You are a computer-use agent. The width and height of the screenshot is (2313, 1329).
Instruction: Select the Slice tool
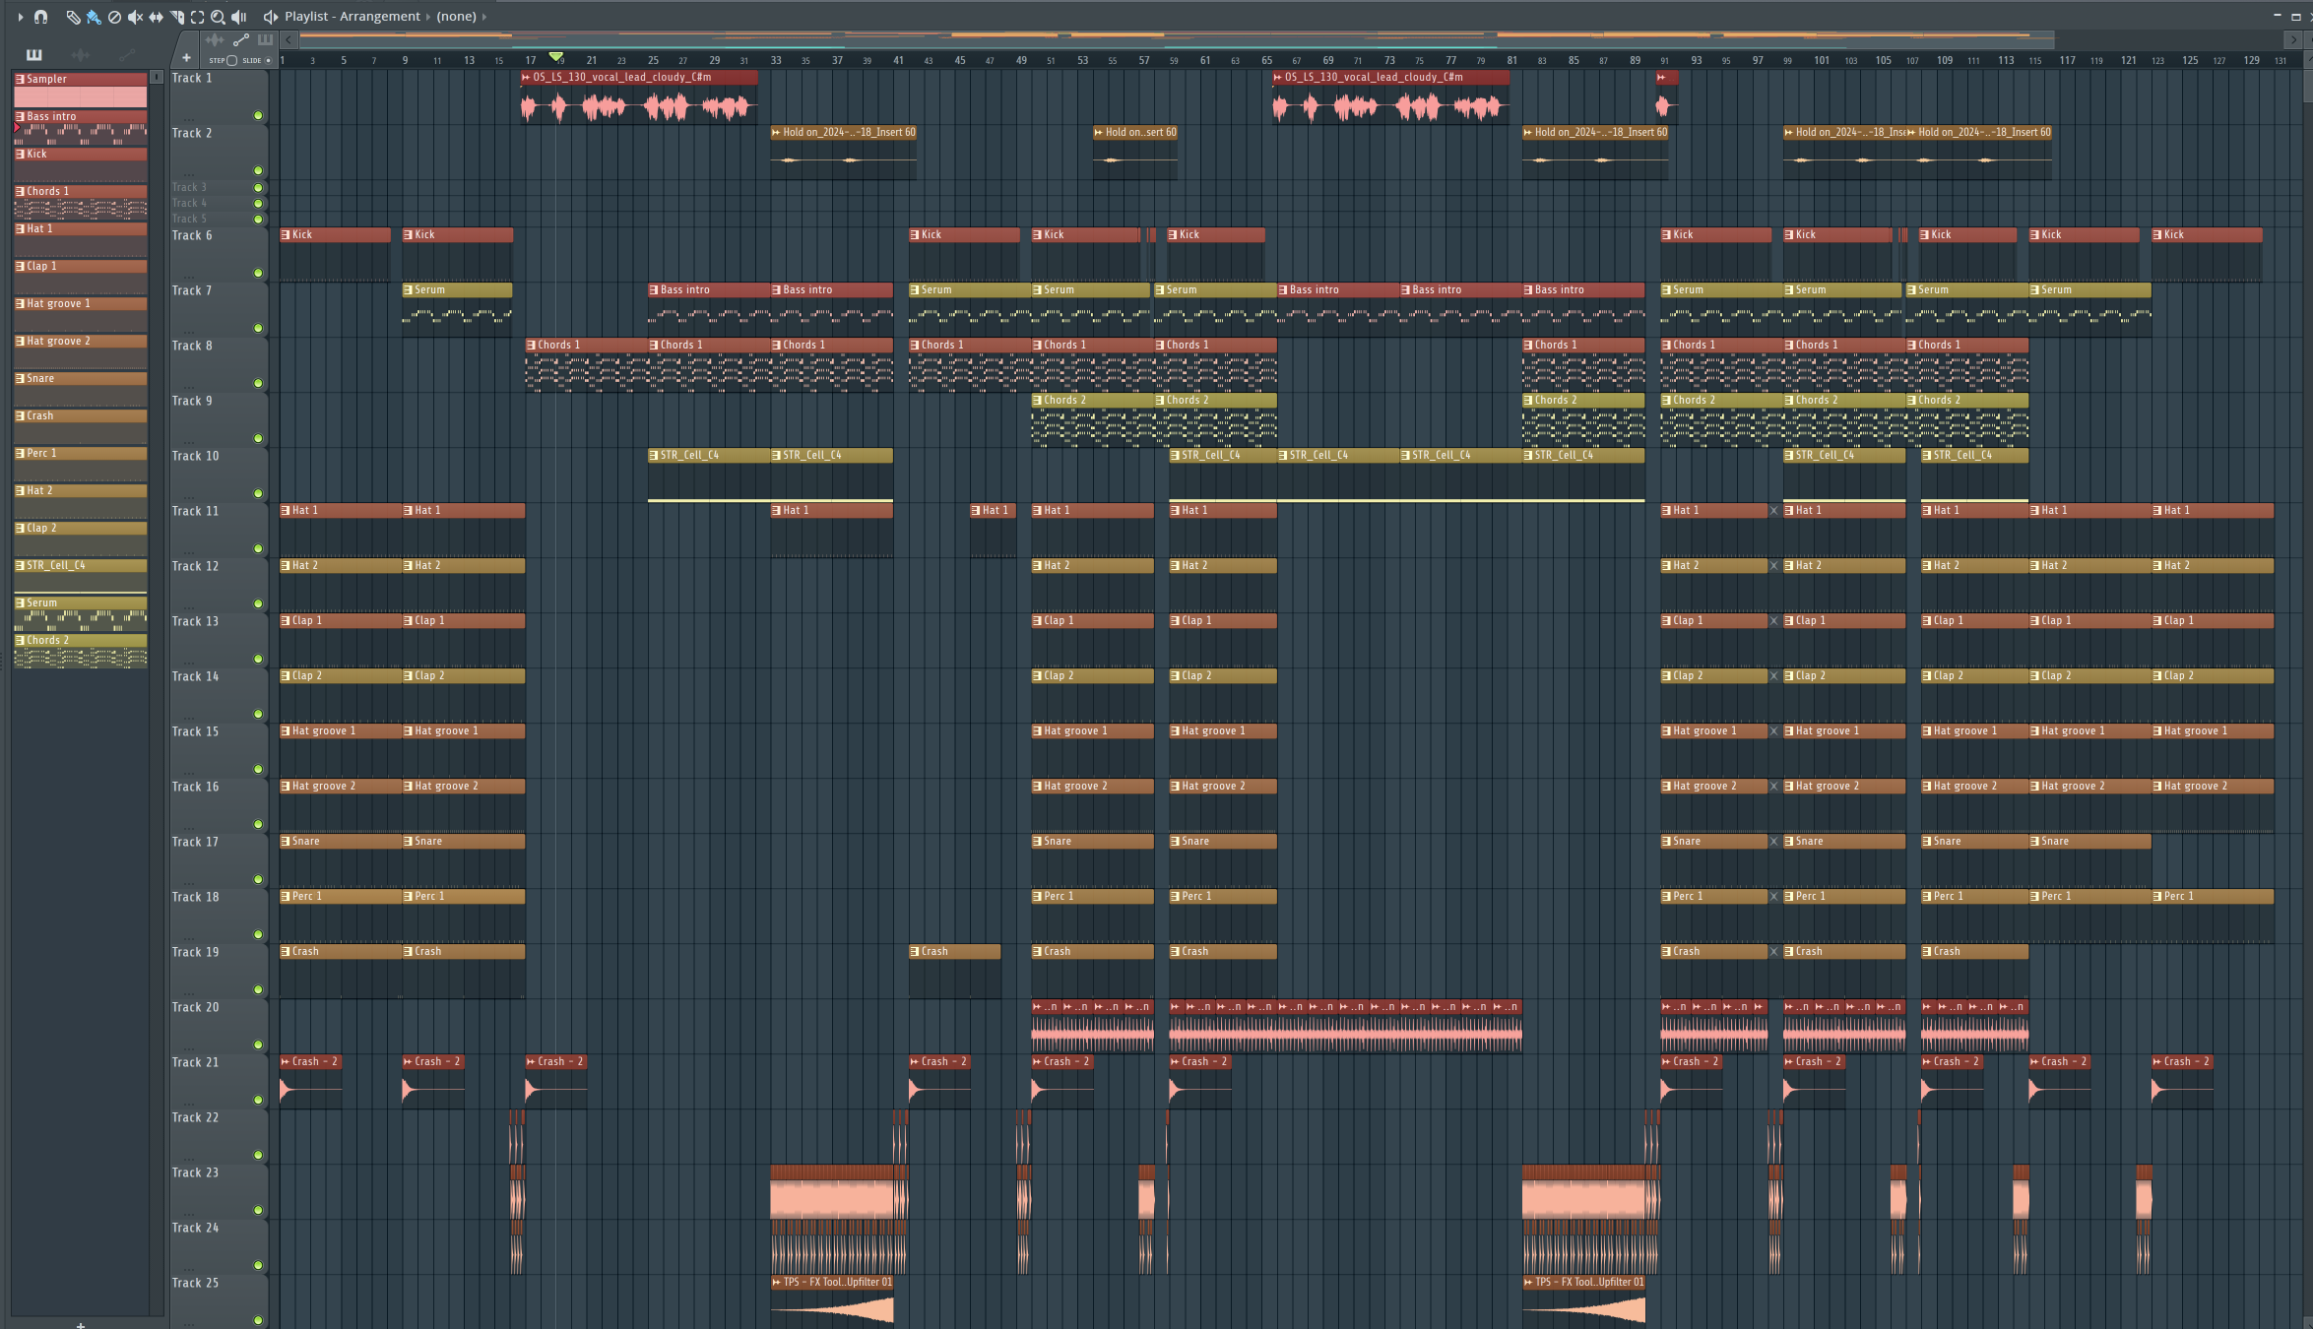tap(176, 17)
